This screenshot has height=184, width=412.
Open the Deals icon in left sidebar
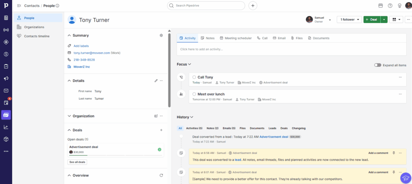pyautogui.click(x=6, y=54)
